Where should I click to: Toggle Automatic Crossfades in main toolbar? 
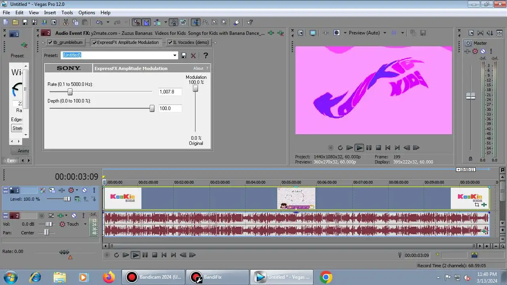[146, 22]
